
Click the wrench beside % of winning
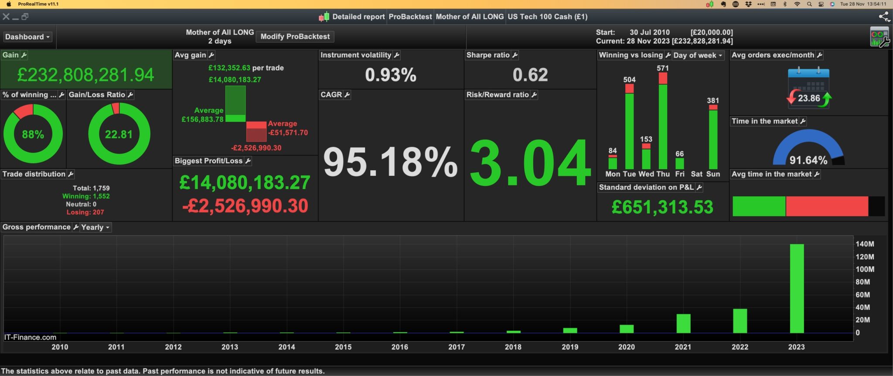pyautogui.click(x=61, y=95)
